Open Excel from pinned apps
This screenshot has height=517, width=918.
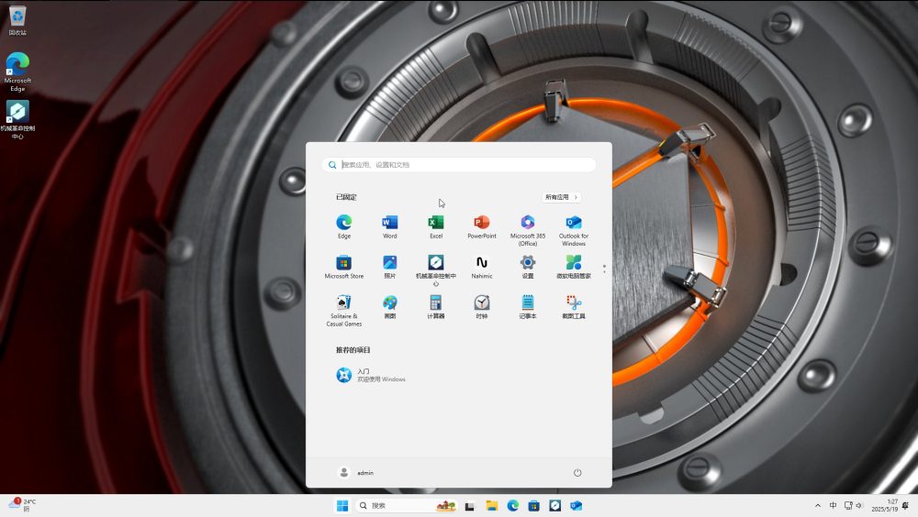click(436, 223)
